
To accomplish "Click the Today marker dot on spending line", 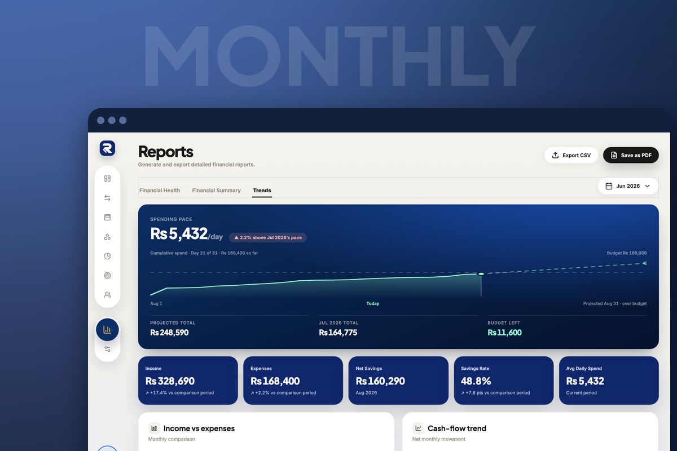I will (x=481, y=274).
